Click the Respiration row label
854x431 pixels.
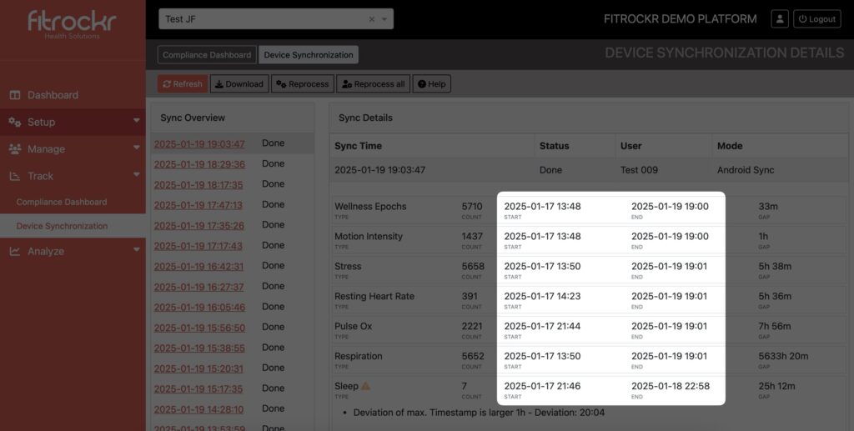[x=359, y=356]
